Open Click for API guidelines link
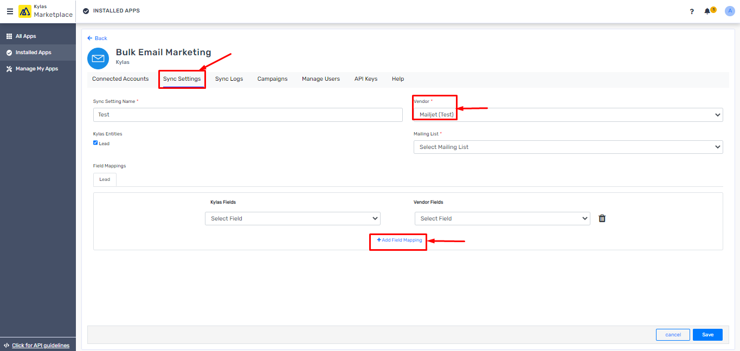Viewport: 740px width, 351px height. [41, 346]
